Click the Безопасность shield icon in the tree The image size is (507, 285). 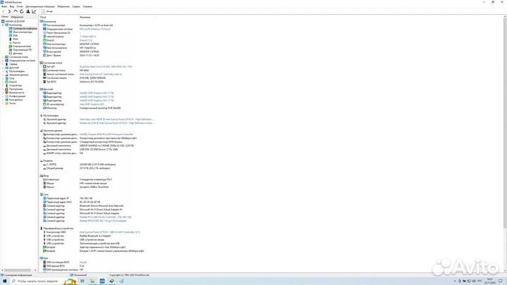pyautogui.click(x=6, y=92)
